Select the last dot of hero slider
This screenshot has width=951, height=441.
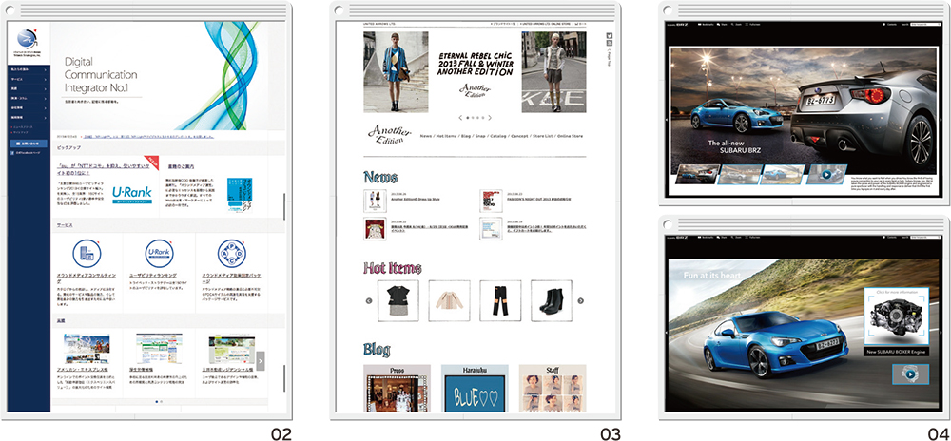[x=483, y=118]
